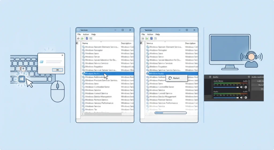Close the right Services window

(x=194, y=30)
